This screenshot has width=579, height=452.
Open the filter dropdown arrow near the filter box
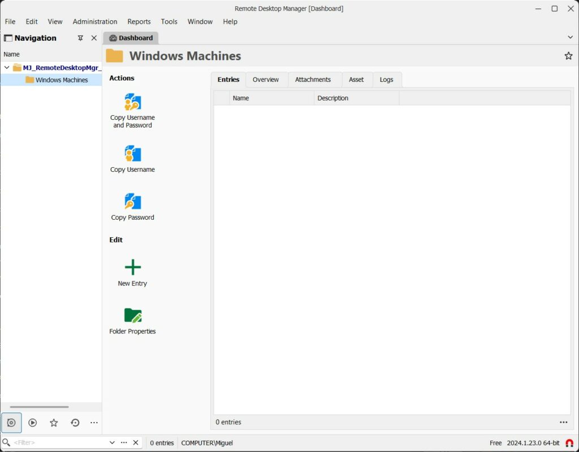click(111, 442)
